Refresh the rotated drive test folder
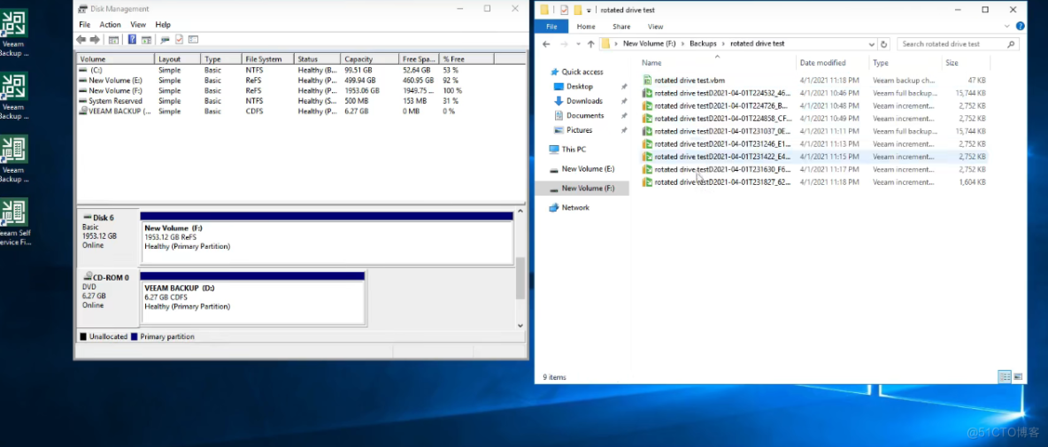1048x447 pixels. click(884, 44)
